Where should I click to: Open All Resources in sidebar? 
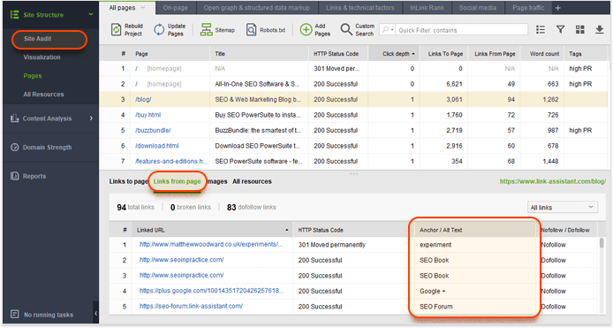(43, 95)
